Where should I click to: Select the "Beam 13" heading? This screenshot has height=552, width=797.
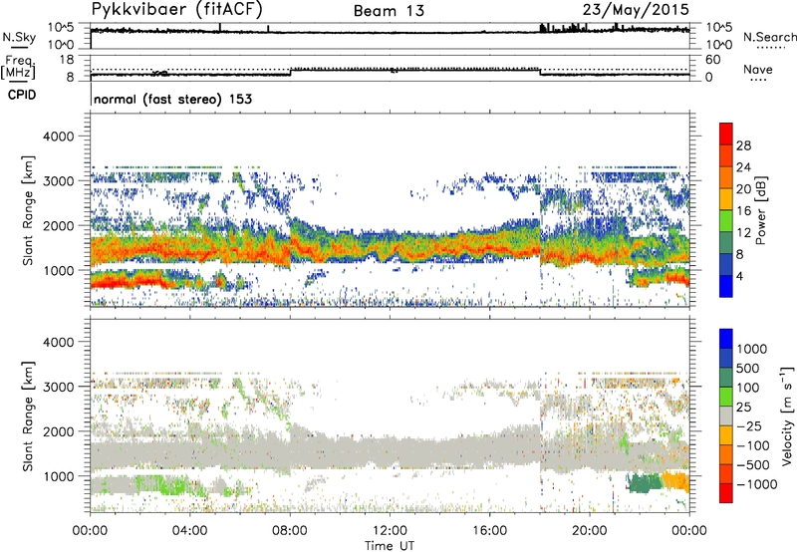(x=390, y=11)
